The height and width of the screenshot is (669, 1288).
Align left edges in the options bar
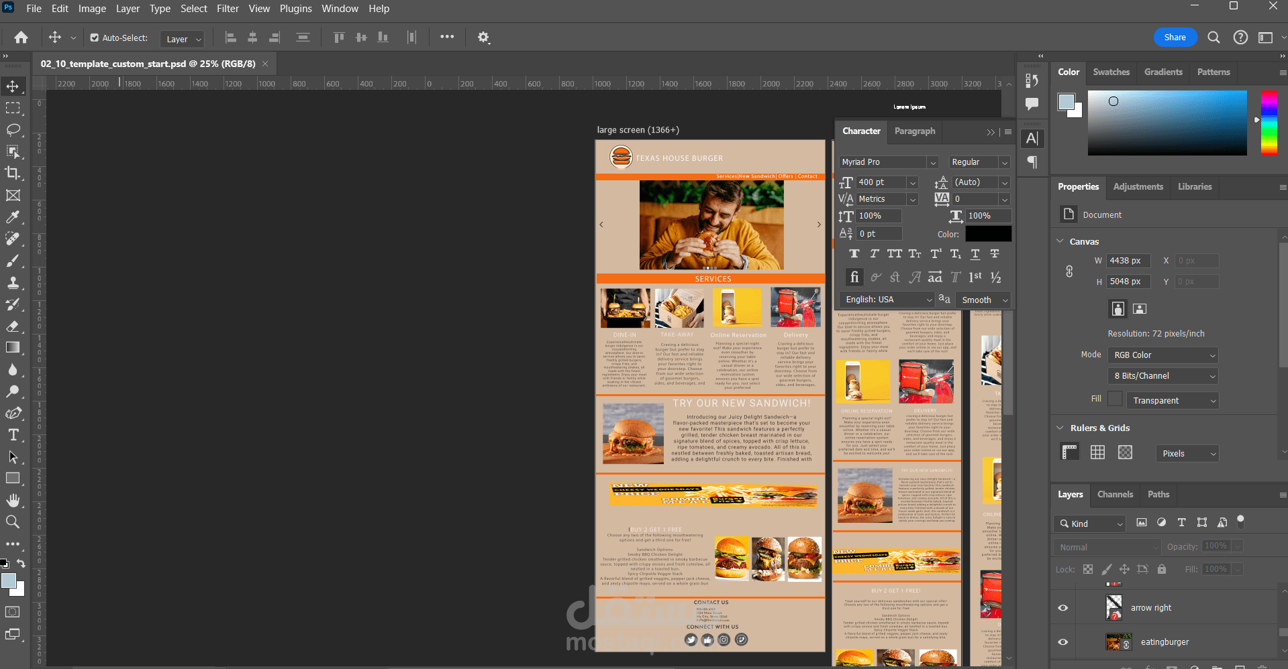click(230, 38)
